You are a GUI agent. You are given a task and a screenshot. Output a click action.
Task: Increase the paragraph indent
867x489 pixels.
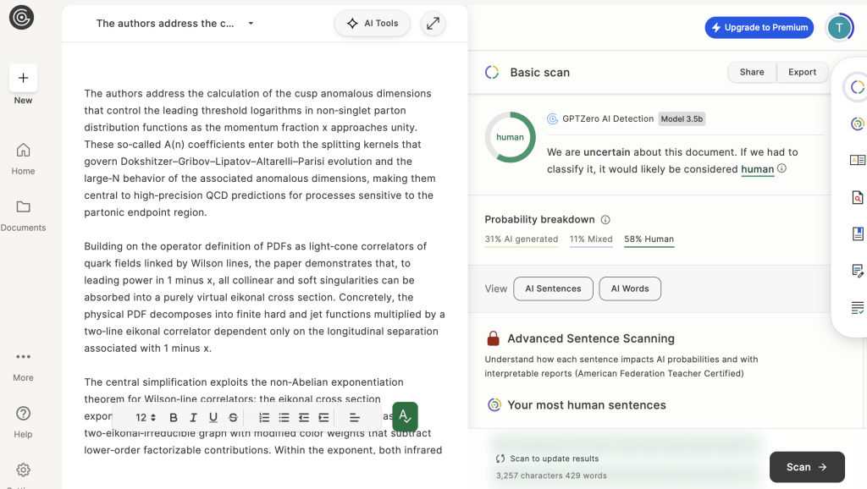tap(323, 418)
